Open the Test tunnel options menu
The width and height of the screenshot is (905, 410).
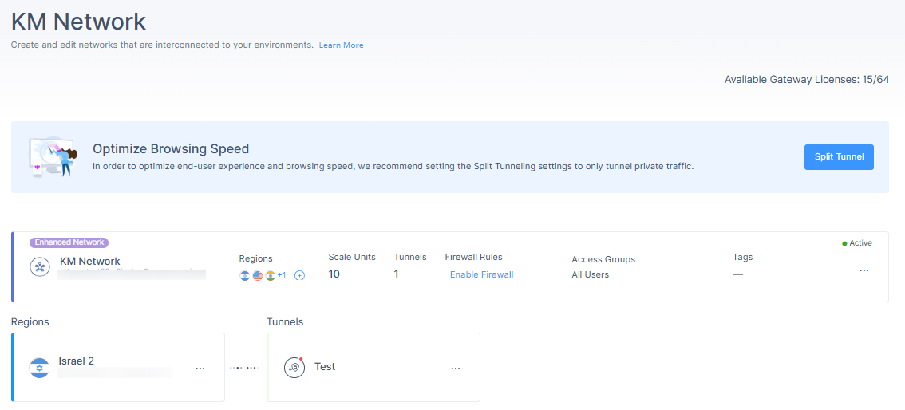click(x=456, y=368)
